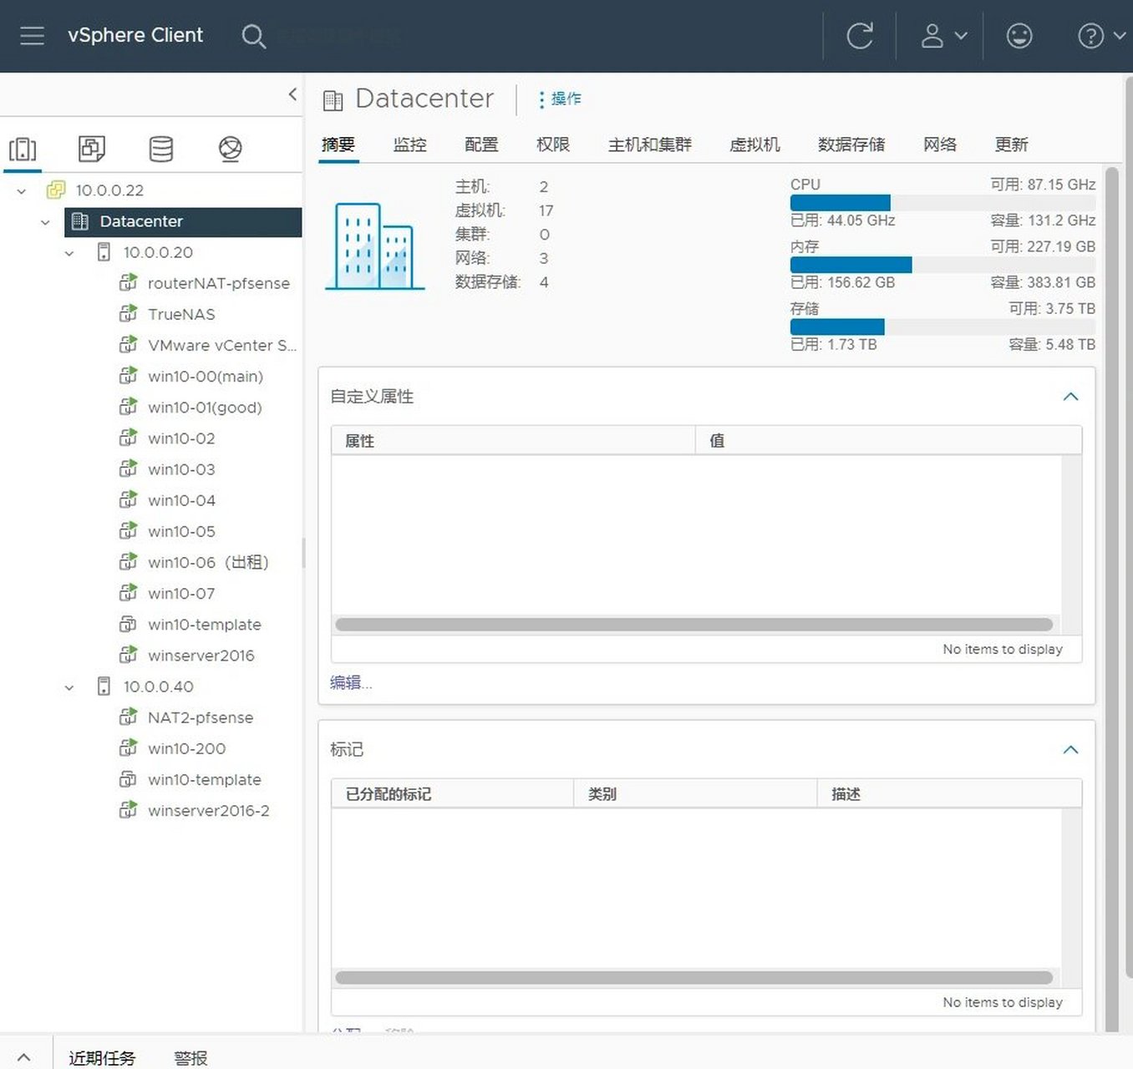The image size is (1133, 1069).
Task: Select the winserver2016 VM
Action: pos(201,656)
